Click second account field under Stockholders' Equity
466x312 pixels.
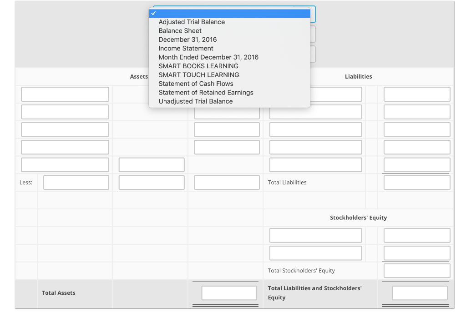click(x=316, y=253)
